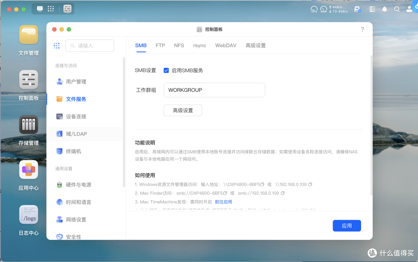The image size is (418, 262).
Task: Open 终端机 in sidebar
Action: coord(85,151)
